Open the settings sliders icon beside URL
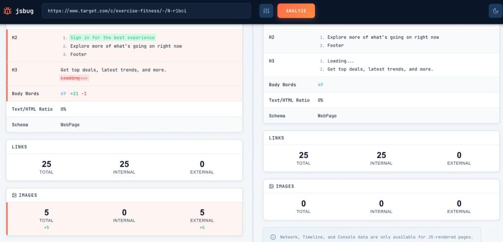Image resolution: width=503 pixels, height=242 pixels. [x=266, y=11]
